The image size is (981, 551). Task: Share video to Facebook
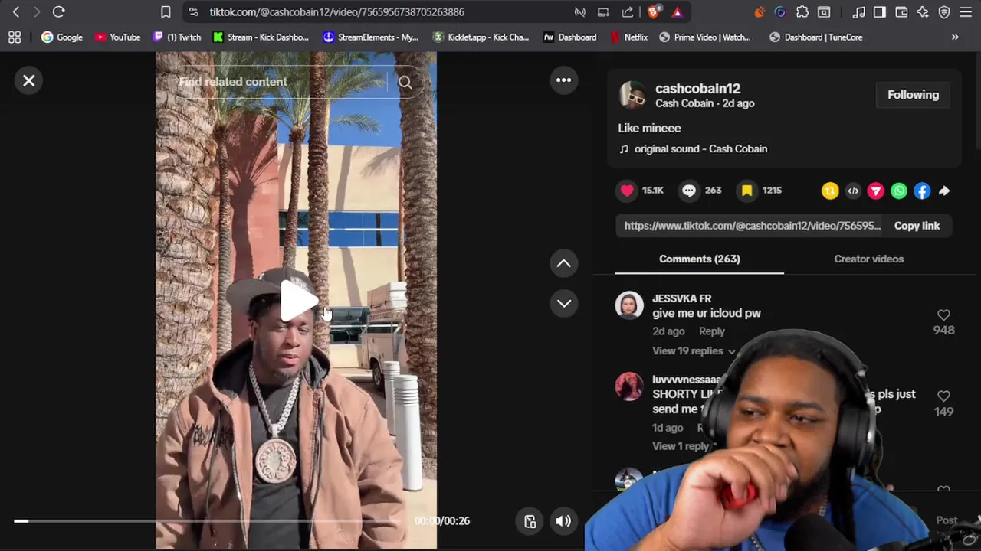coord(922,191)
